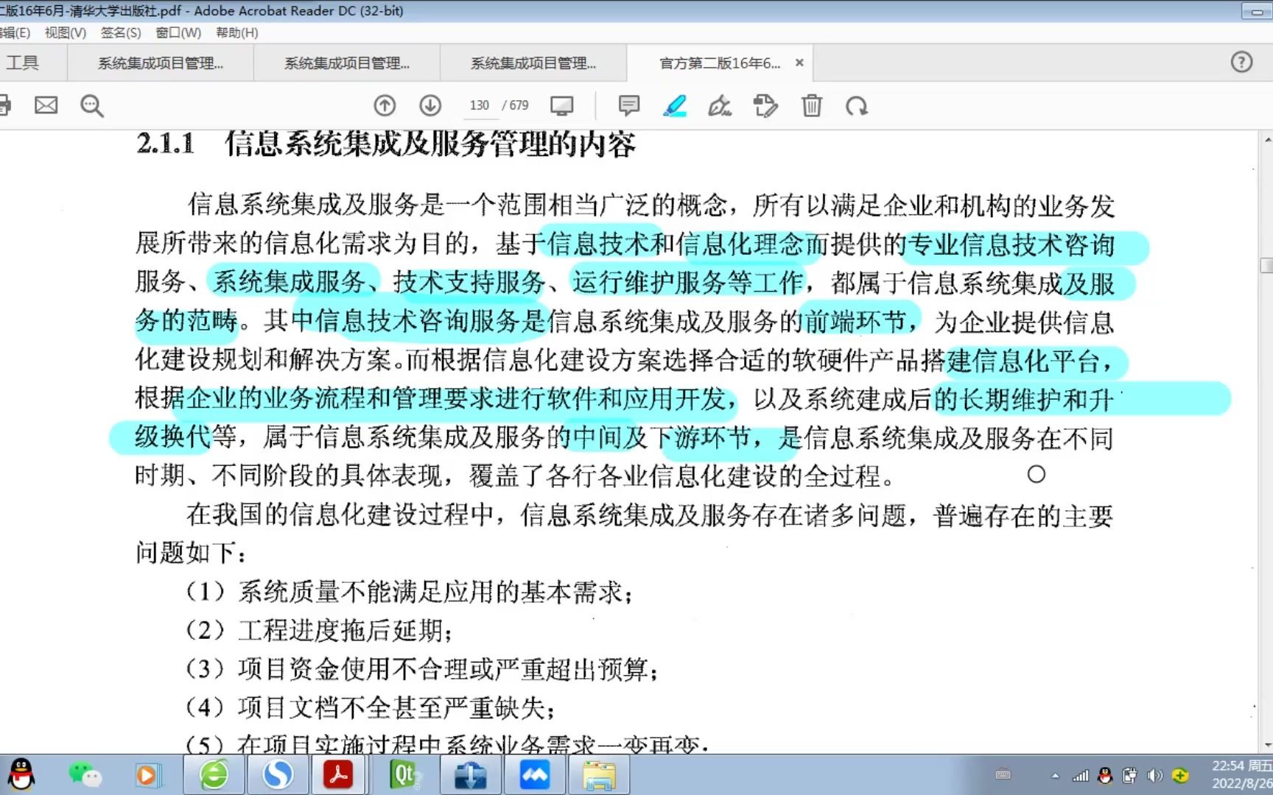Switch to second 系统集成项目管理 document tab

pos(347,63)
